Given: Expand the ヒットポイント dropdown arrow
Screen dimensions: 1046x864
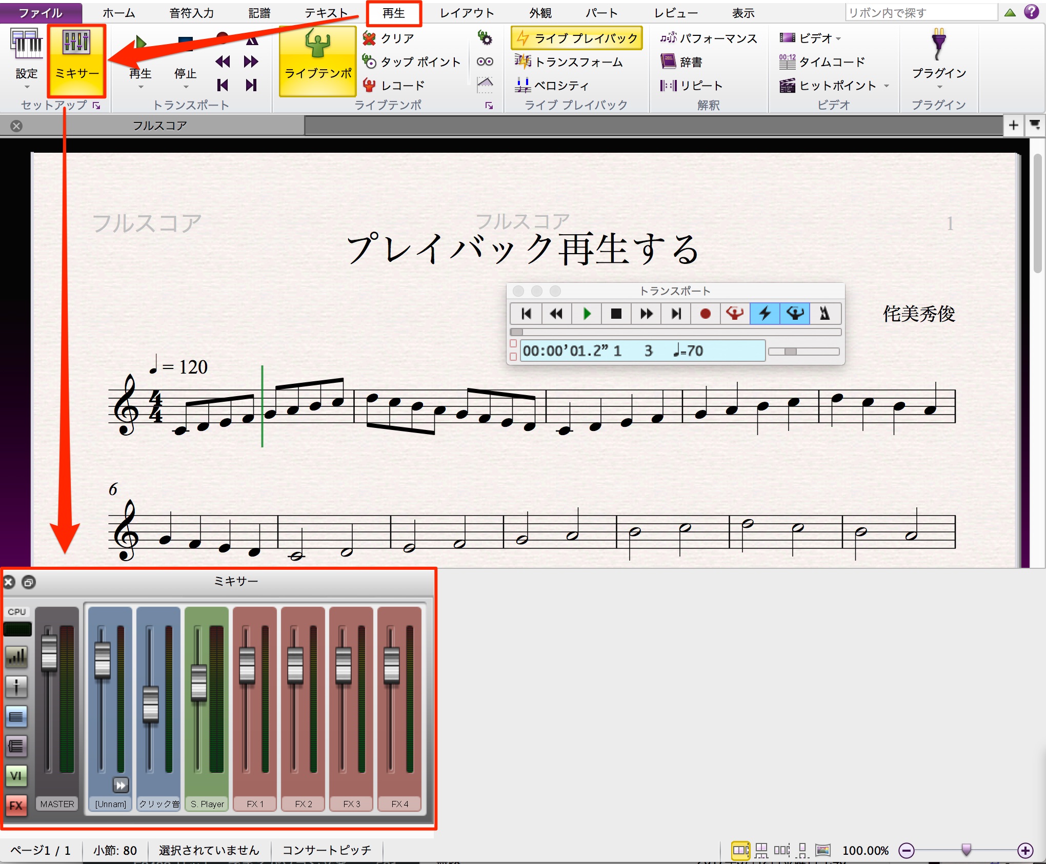Looking at the screenshot, I should pos(886,86).
